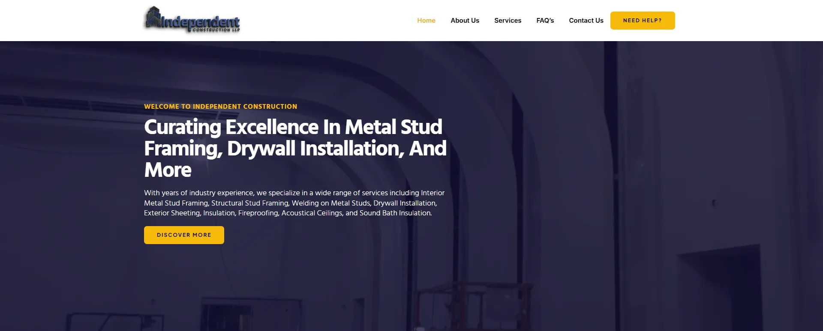
Task: Open the About Us page
Action: point(465,21)
